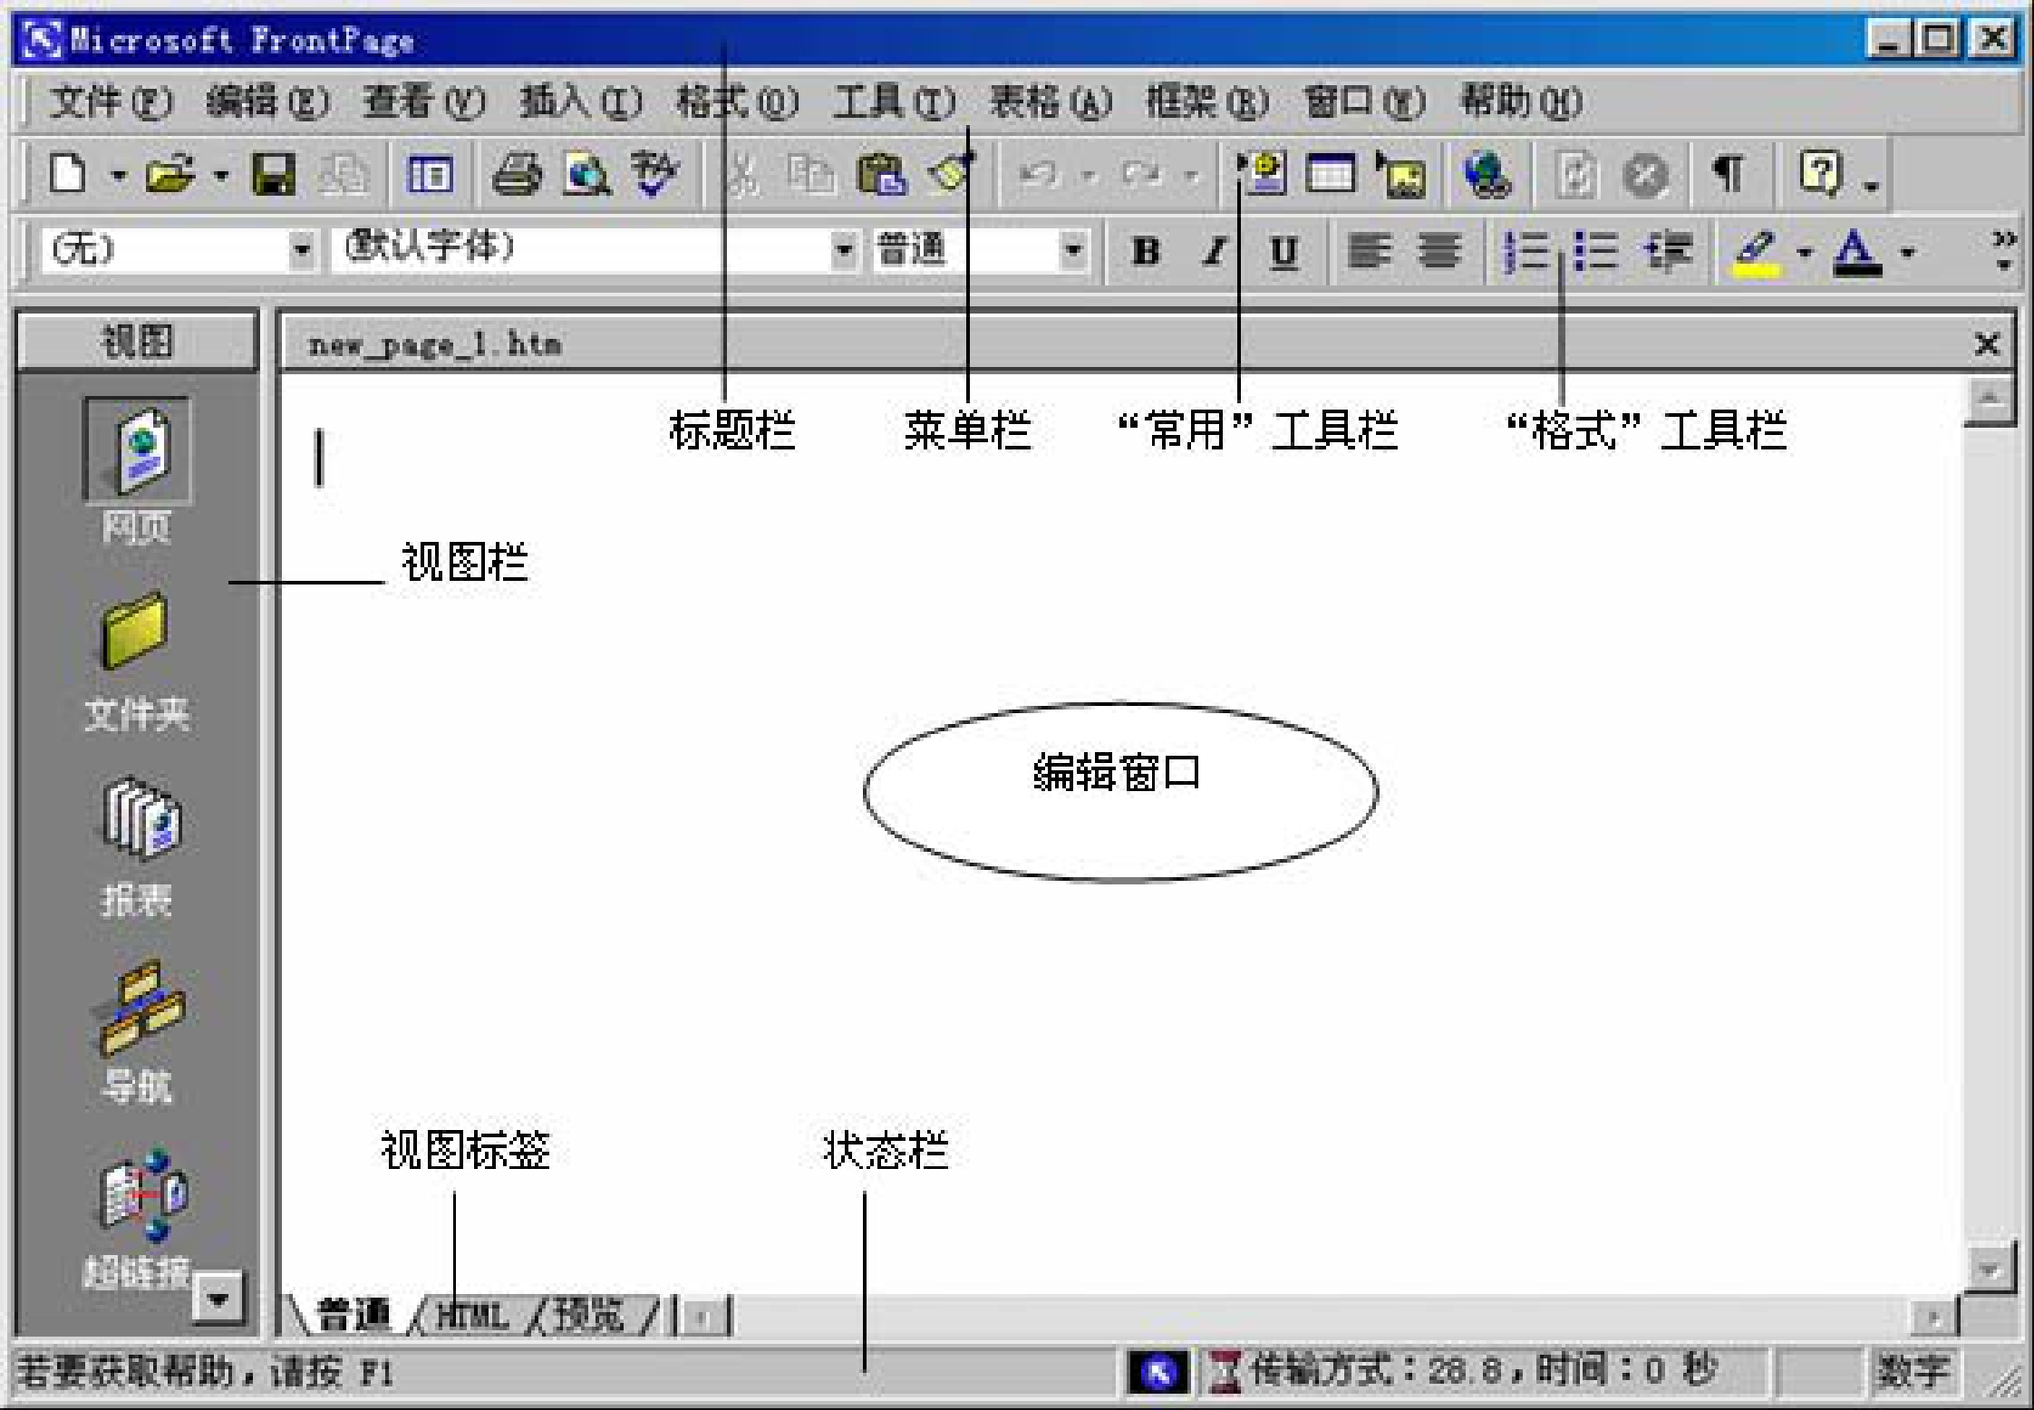Click the vertical scrollbar down arrow
This screenshot has height=1410, width=2034.
coord(1989,1269)
